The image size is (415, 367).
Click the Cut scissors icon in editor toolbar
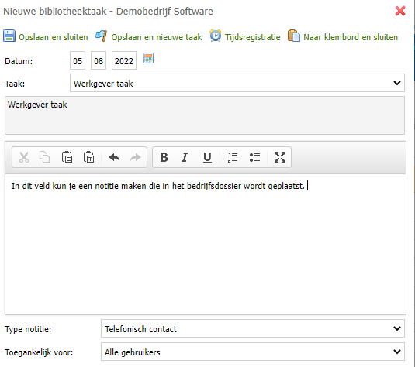point(24,157)
